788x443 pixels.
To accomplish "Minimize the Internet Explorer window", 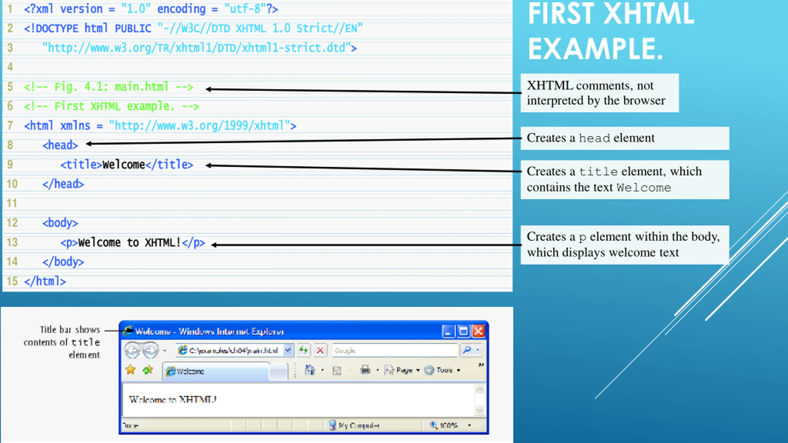I will 448,331.
